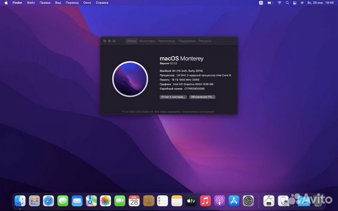Open the Лицензионное соглашение link
The image size is (338, 211).
[x=198, y=112]
